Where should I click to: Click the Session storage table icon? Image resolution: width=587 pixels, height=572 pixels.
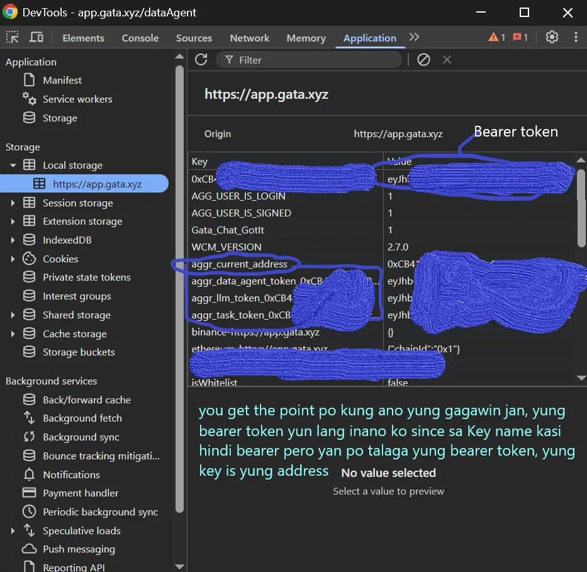click(x=29, y=203)
